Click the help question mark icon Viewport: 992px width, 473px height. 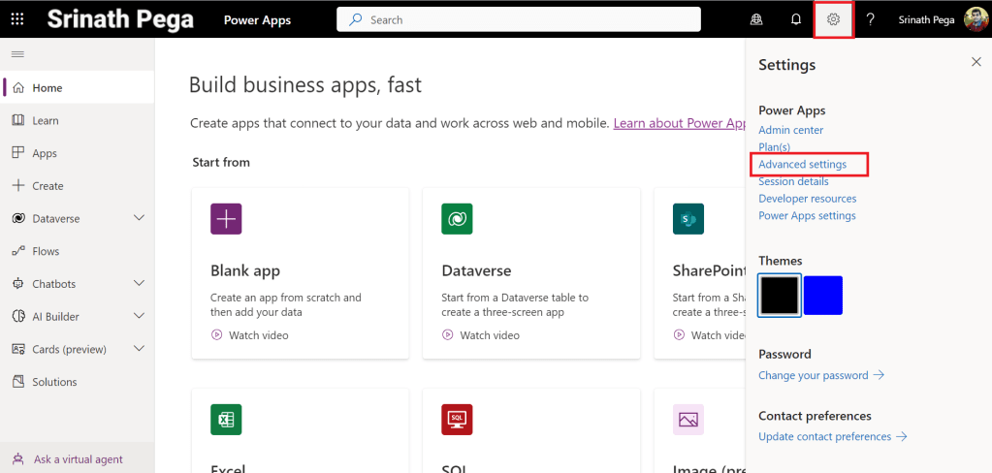[x=870, y=19]
